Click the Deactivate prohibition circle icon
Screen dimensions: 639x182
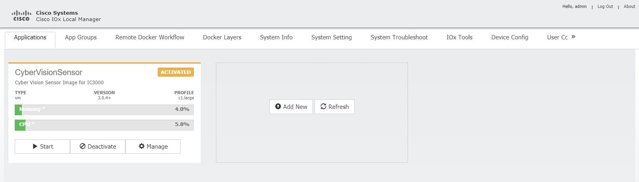(82, 146)
